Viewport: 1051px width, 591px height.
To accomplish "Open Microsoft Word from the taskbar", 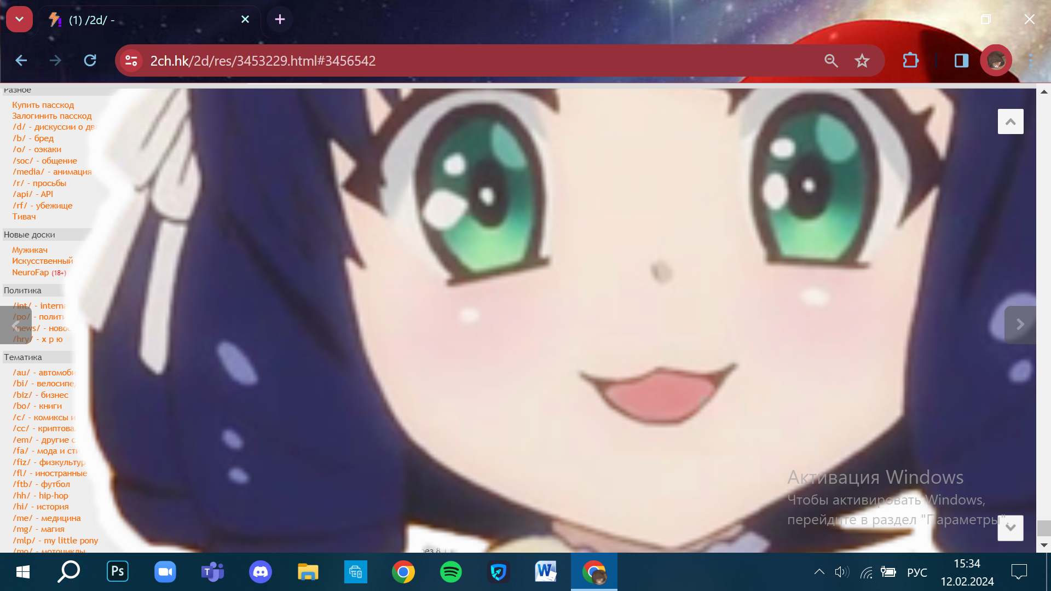I will click(546, 572).
